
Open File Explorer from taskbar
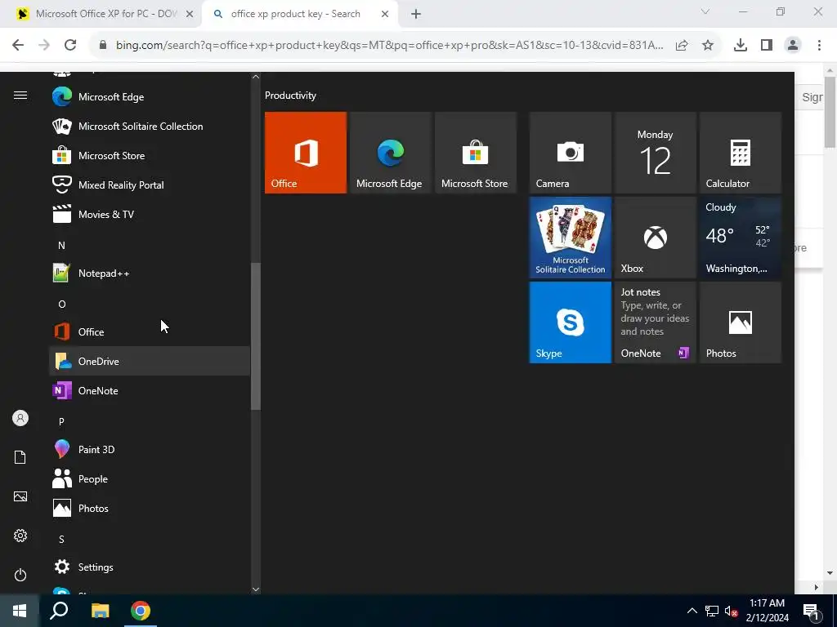pos(100,611)
